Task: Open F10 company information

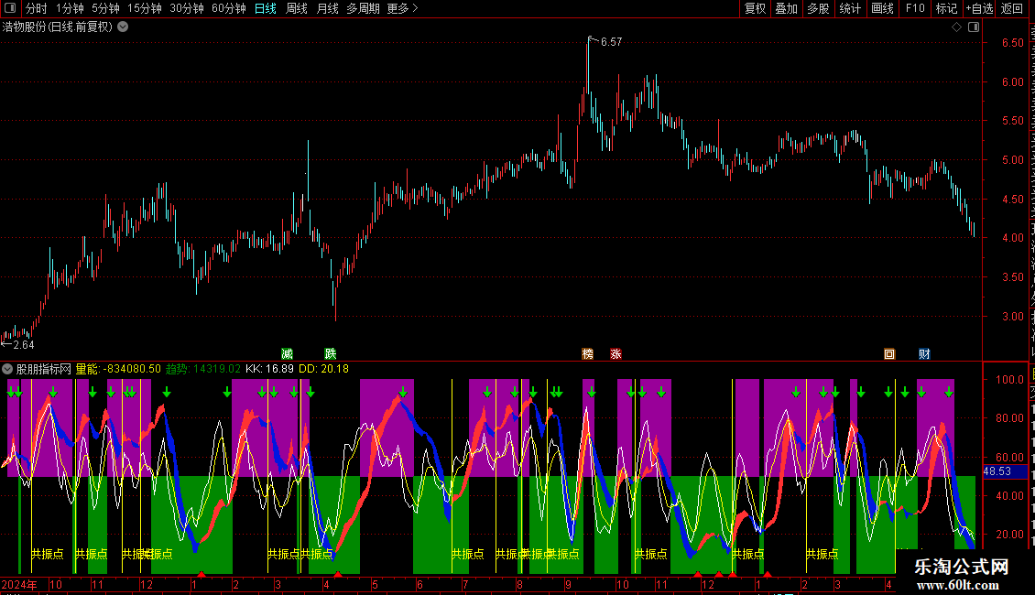Action: [915, 8]
